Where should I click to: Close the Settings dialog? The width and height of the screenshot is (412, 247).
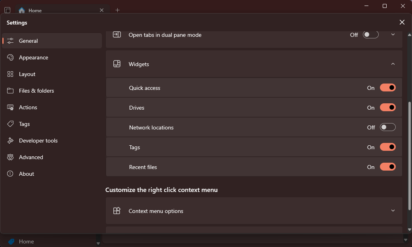point(402,23)
